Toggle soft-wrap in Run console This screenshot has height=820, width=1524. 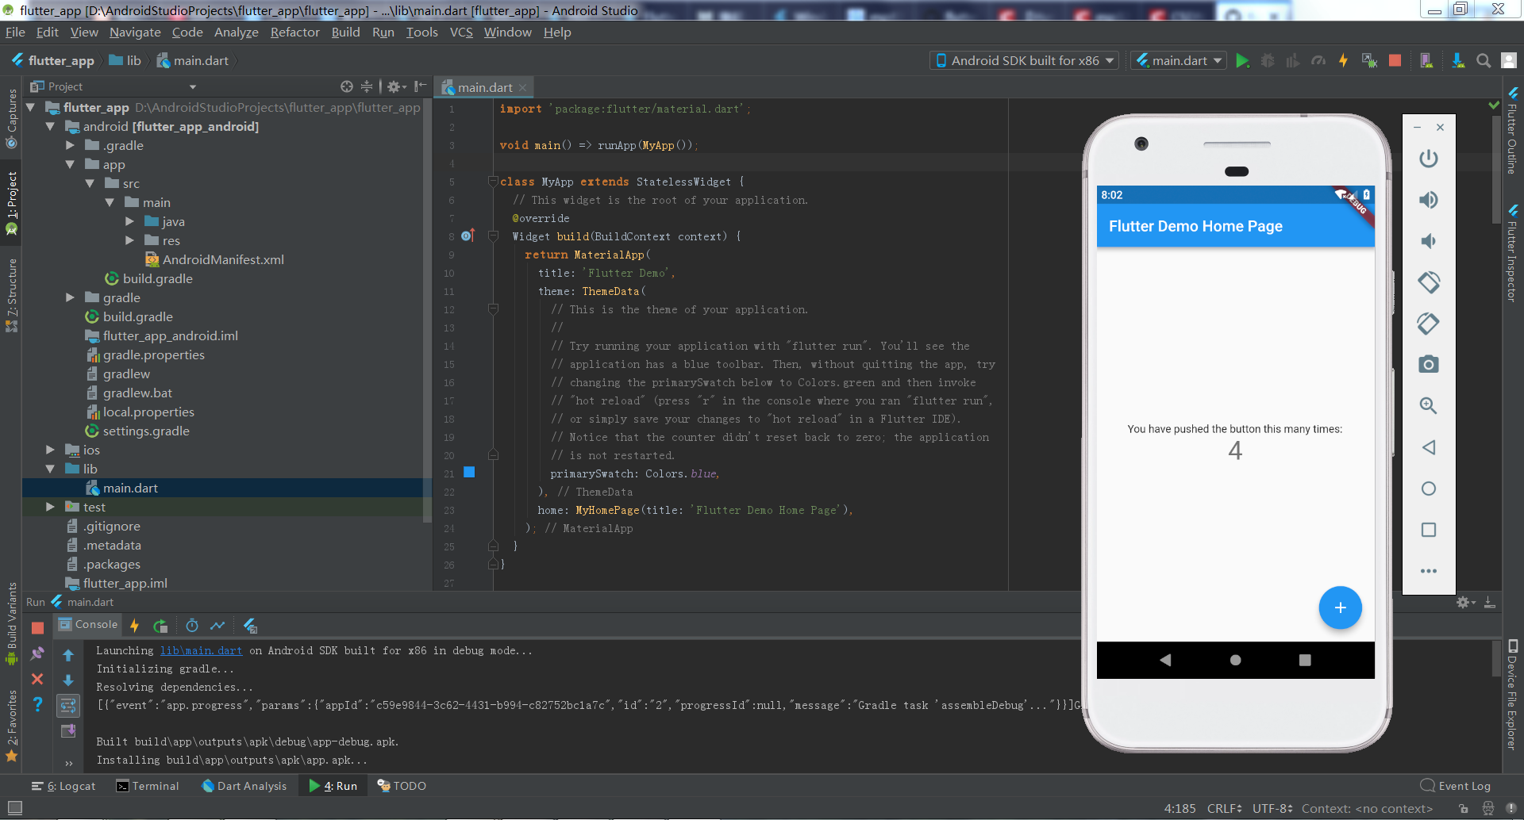[x=68, y=705]
